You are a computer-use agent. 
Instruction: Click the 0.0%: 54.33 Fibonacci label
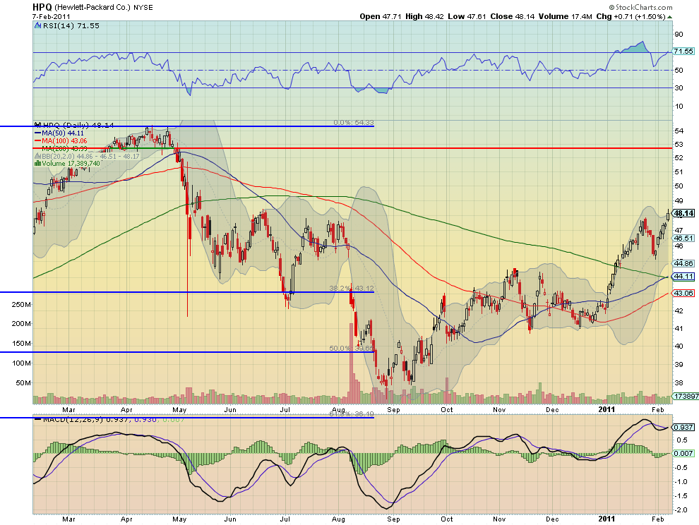tap(354, 123)
